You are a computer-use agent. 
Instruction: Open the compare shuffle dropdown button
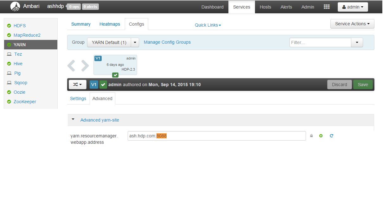click(78, 85)
